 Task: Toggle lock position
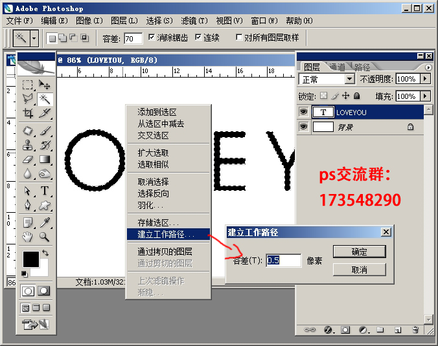pyautogui.click(x=346, y=96)
